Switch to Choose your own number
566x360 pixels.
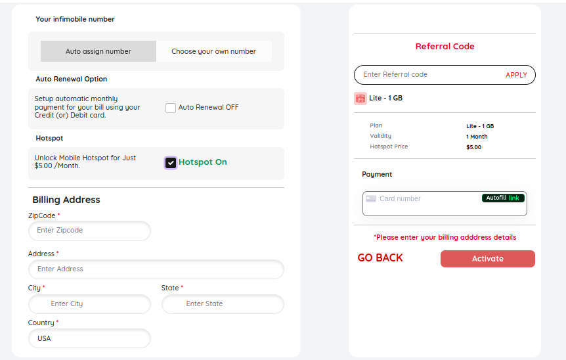[x=213, y=51]
